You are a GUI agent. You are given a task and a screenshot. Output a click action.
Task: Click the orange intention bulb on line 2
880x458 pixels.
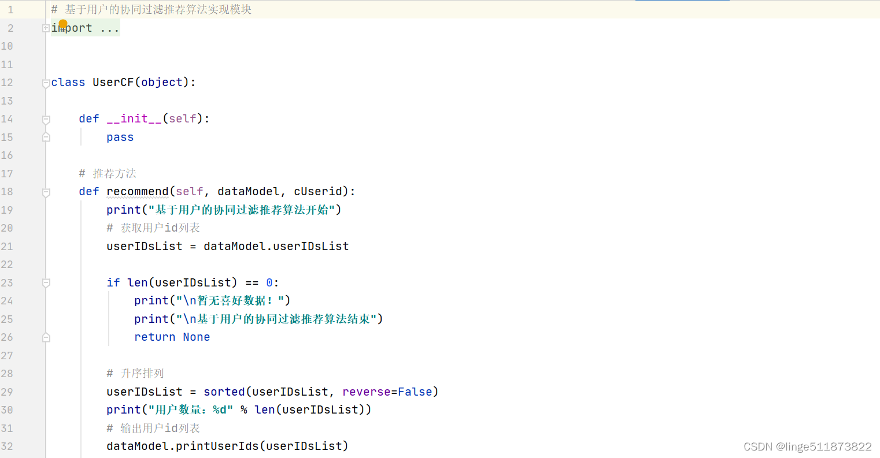63,24
